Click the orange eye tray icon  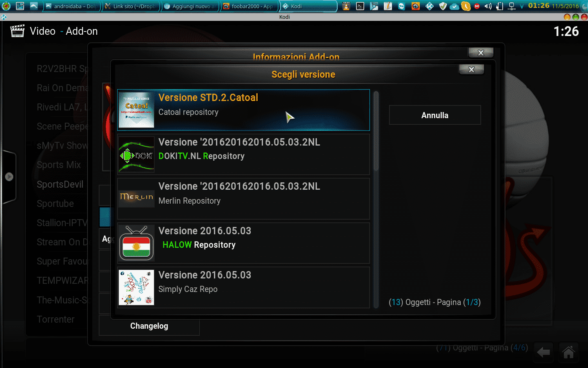[x=416, y=6]
